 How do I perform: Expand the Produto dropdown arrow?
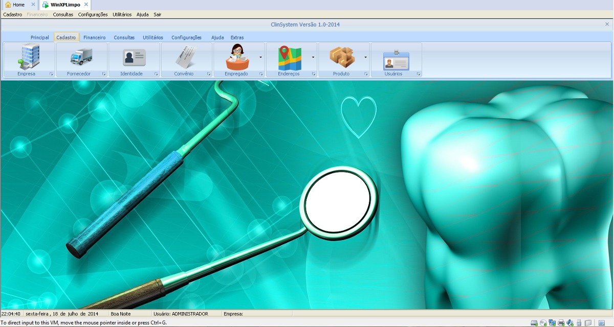point(365,57)
